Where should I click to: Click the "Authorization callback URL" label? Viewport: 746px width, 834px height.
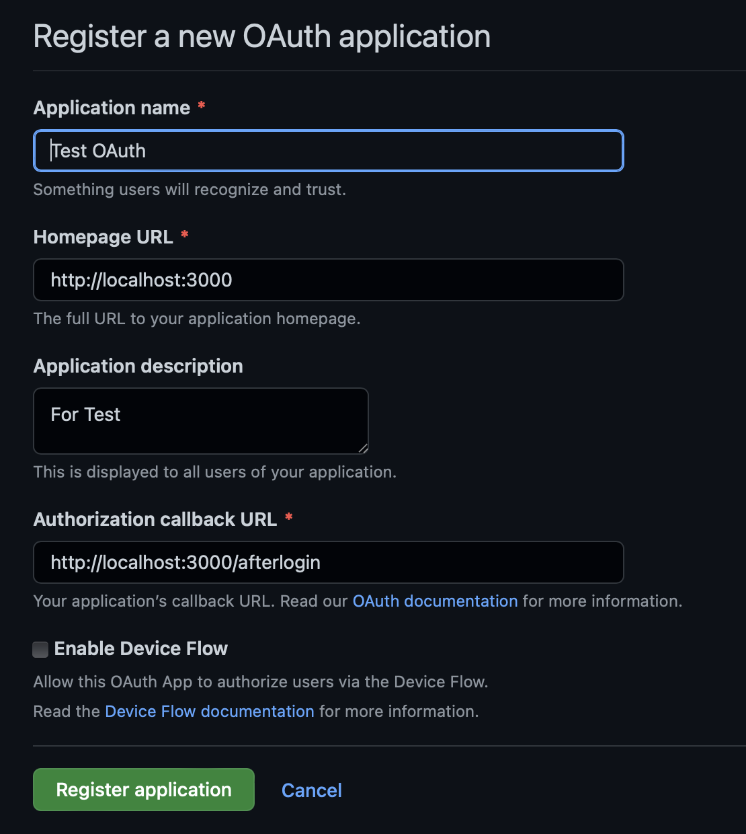[x=155, y=519]
